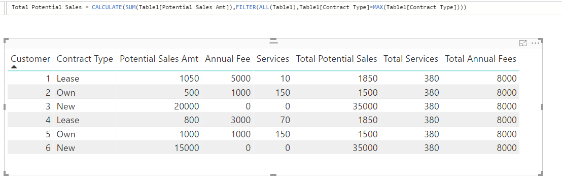The image size is (562, 189).
Task: Sort by the Contract Type header
Action: tap(85, 59)
